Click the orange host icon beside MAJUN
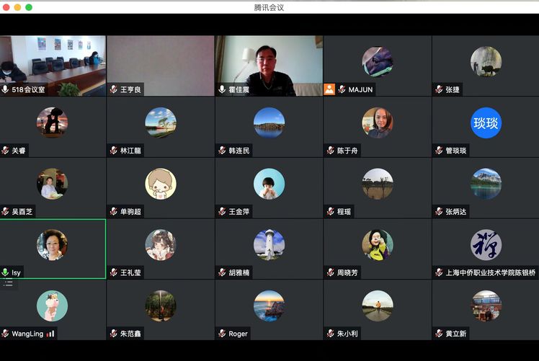 [x=329, y=89]
